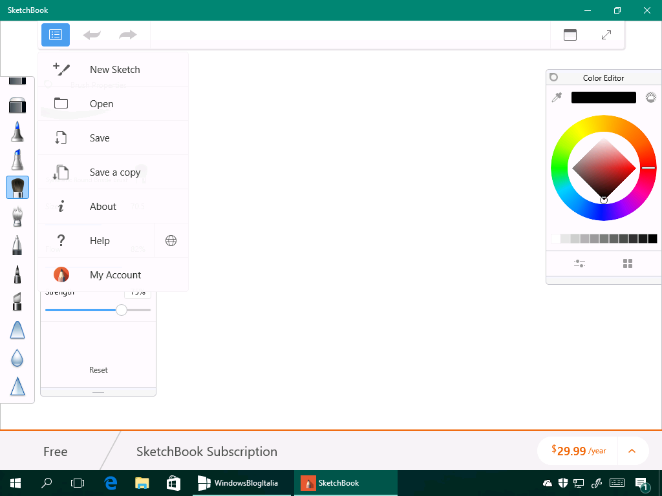Select the water drop blur brush
Image resolution: width=662 pixels, height=496 pixels.
tap(17, 358)
